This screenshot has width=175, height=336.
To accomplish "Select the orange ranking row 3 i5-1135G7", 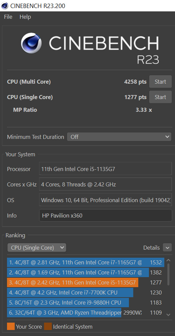I will 85,282.
